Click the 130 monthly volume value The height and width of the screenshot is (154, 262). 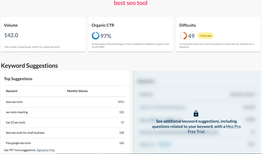pos(122,133)
